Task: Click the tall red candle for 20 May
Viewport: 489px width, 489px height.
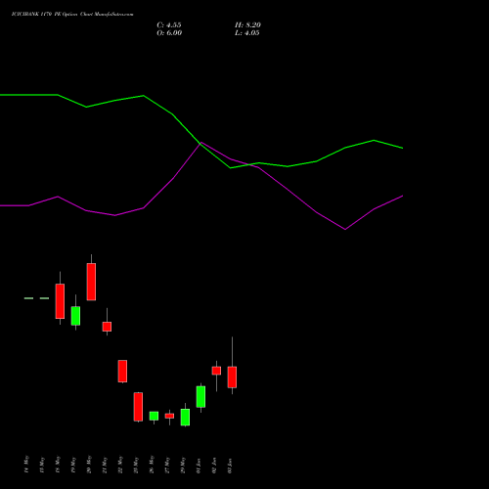Action: [x=91, y=282]
